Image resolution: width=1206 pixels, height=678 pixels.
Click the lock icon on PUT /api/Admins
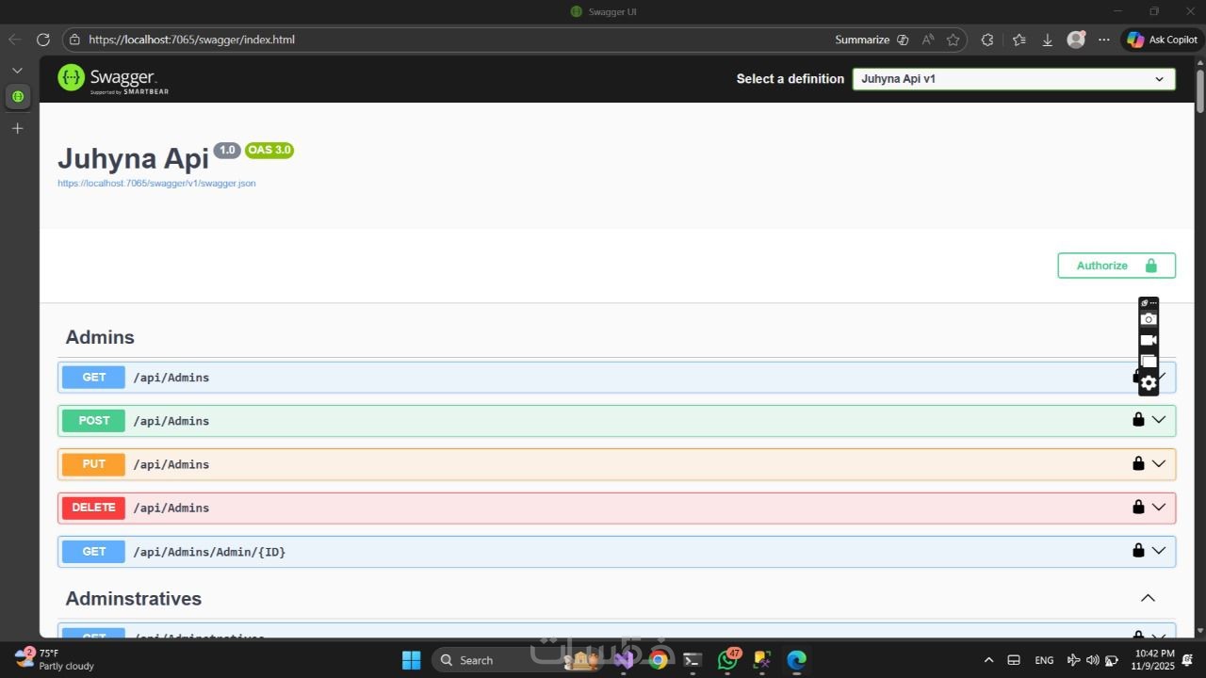pos(1138,463)
